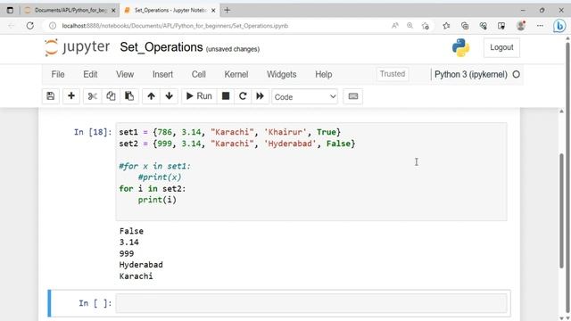Viewport: 571px width, 321px height.
Task: Click the Jupyter logo to go home
Action: coord(77,47)
